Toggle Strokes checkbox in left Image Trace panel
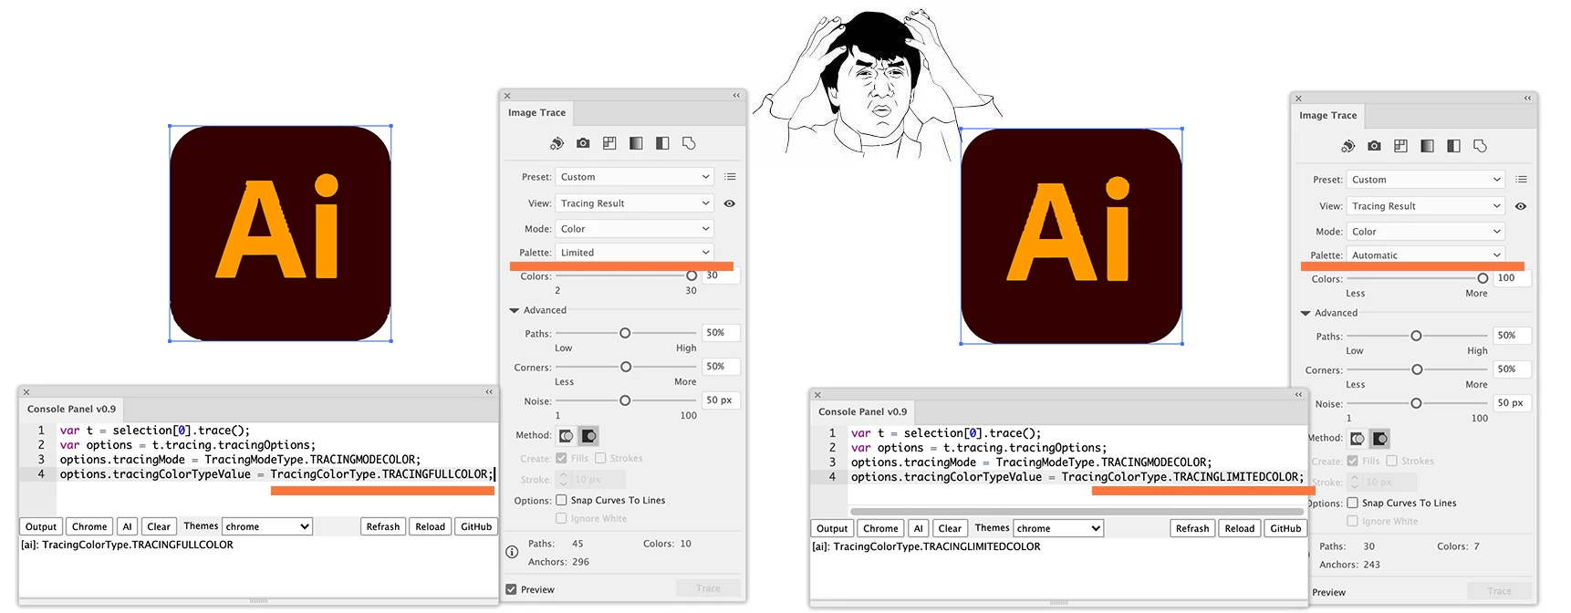The image size is (1571, 613). pos(600,458)
